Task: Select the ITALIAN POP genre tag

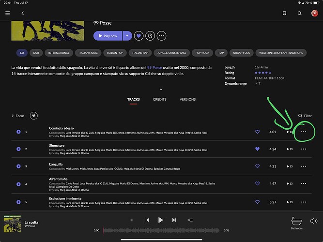Action: point(115,53)
